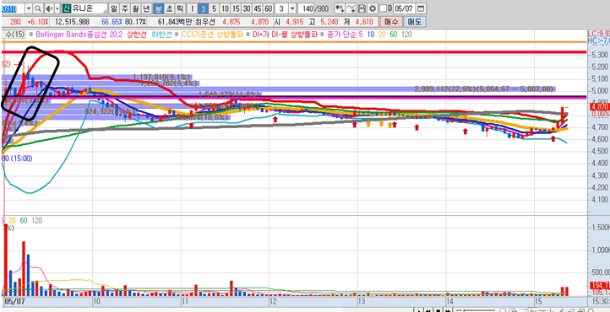This screenshot has height=312, width=610.
Task: Select 30 minute interval button
Action: 247,8
